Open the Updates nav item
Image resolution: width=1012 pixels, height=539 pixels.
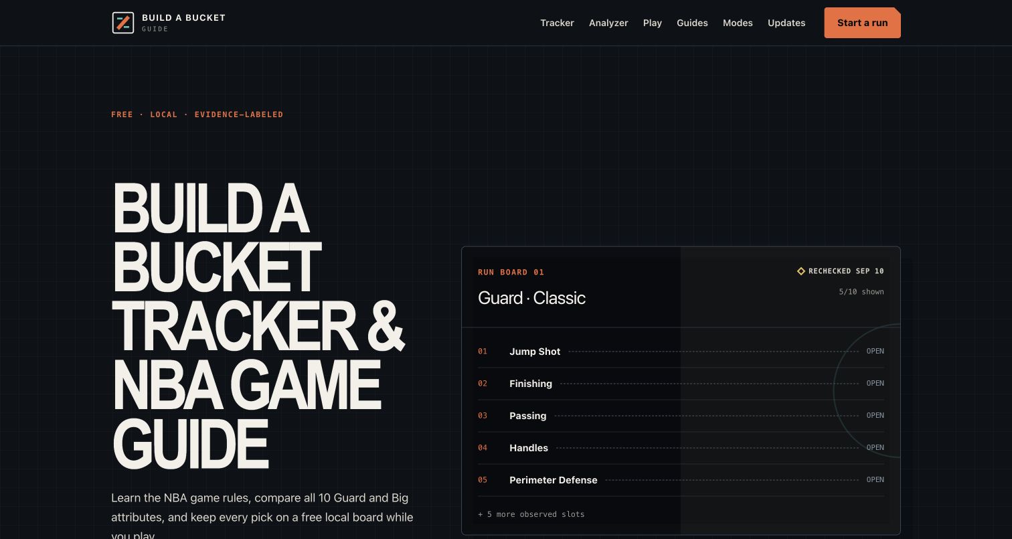[x=786, y=23]
